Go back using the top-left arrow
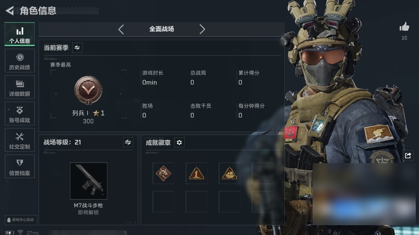 (x=9, y=11)
